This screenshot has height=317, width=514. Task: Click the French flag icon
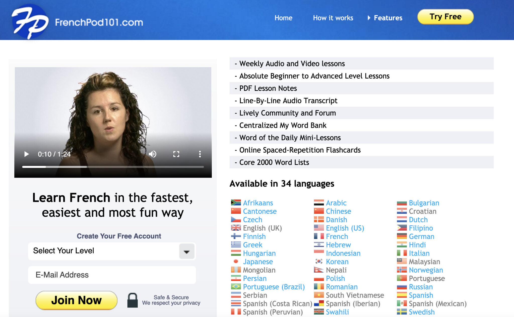coord(319,236)
